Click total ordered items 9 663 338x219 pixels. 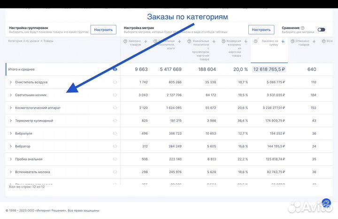pos(141,69)
